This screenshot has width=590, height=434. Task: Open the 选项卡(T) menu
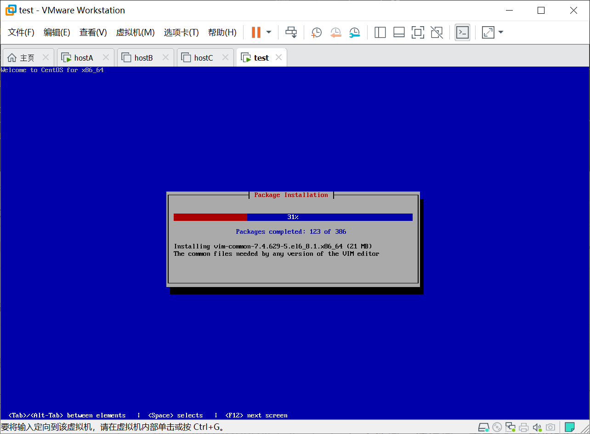[x=181, y=32]
